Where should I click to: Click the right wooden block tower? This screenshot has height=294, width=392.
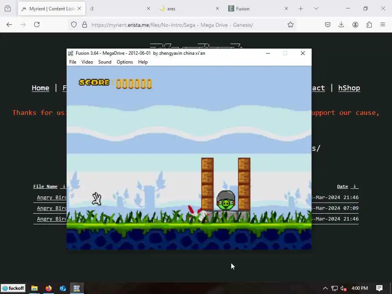[x=244, y=184]
